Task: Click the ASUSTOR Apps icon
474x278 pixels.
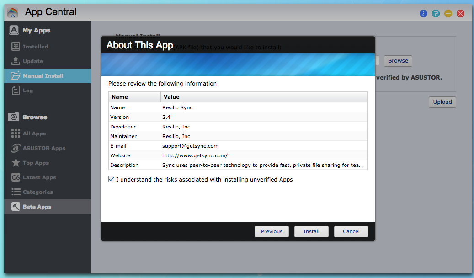Action: (x=16, y=148)
